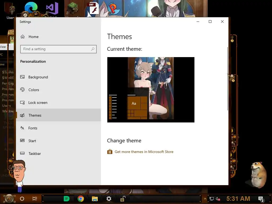Click the View tab in background window
The image size is (272, 204).
pos(3,47)
